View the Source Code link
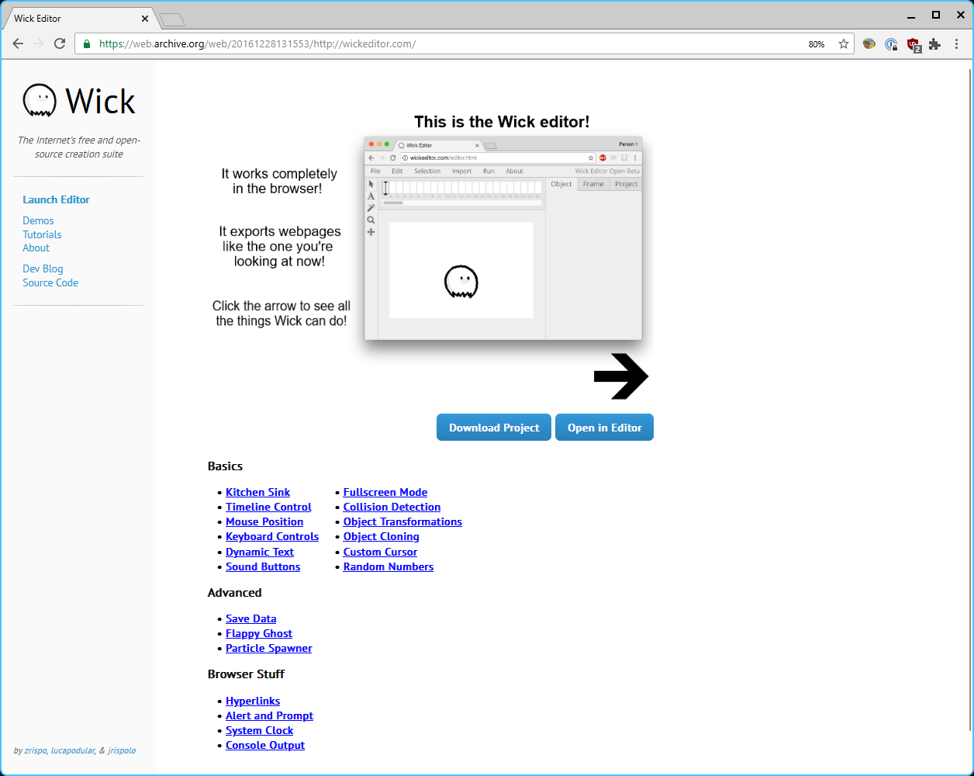974x776 pixels. pos(50,283)
